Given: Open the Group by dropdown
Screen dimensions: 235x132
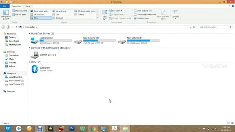Looking at the screenshot, I should click(x=116, y=11).
